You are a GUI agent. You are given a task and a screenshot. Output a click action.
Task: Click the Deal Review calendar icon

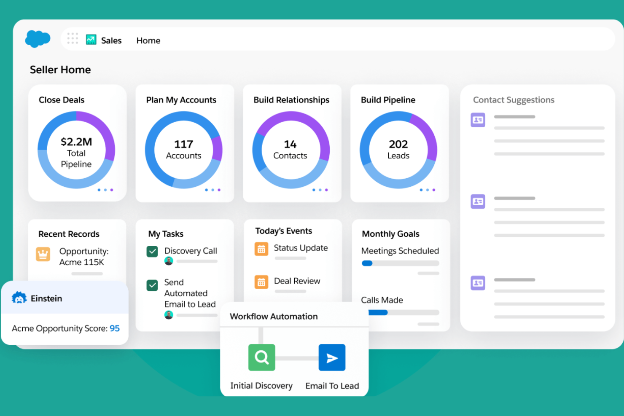pyautogui.click(x=261, y=282)
